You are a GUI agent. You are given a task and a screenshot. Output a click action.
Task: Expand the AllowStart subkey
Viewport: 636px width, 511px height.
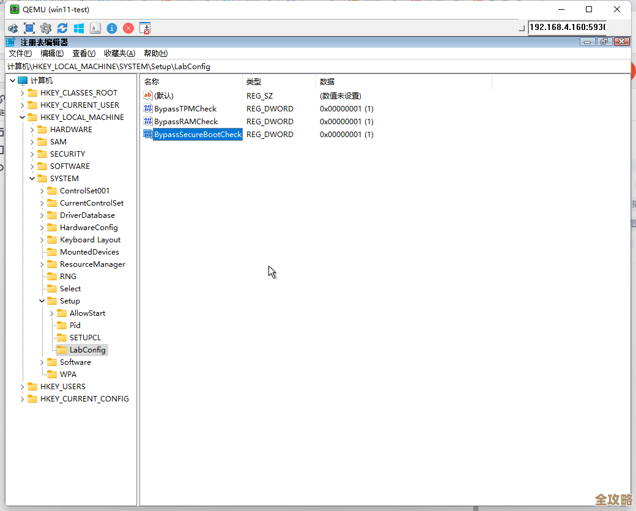[51, 313]
